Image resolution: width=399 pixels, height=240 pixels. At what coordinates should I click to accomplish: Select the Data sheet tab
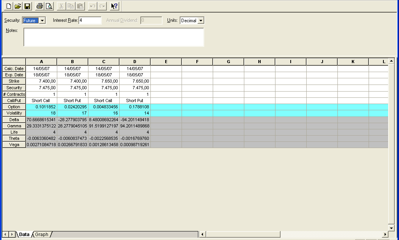(24, 235)
